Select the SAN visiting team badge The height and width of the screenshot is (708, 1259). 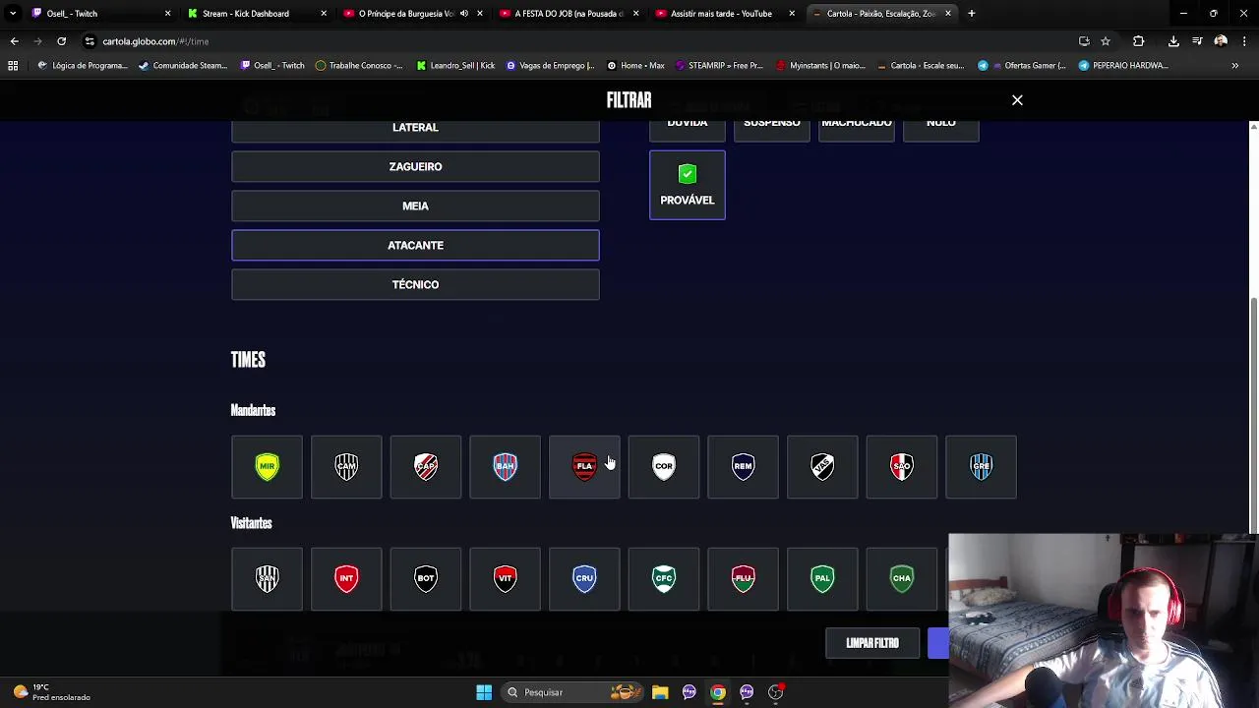[267, 579]
